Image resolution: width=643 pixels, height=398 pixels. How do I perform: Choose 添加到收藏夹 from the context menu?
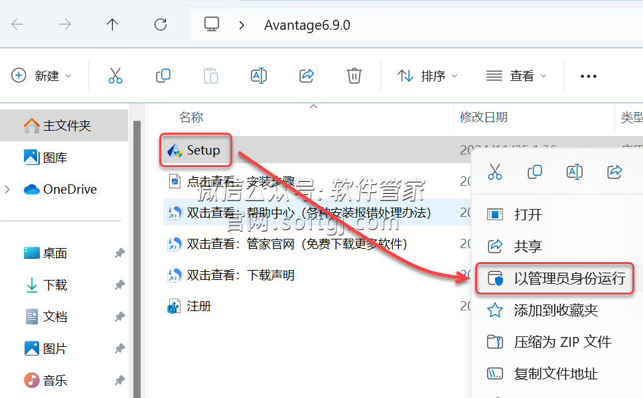click(542, 310)
